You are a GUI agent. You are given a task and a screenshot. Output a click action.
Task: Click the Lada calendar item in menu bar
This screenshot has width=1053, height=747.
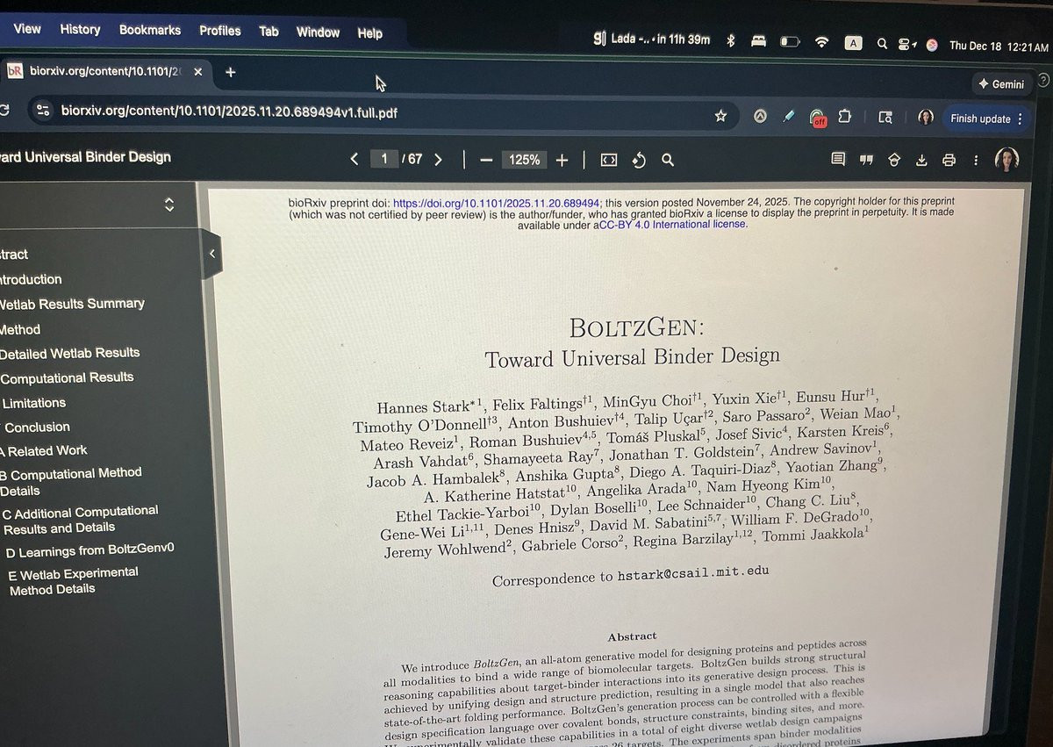(x=652, y=39)
